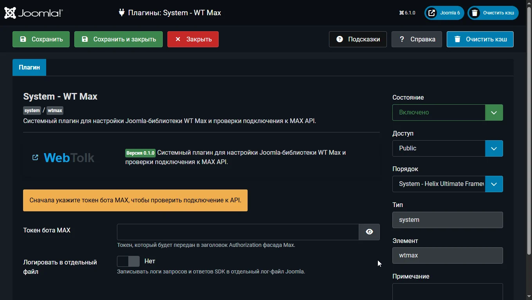This screenshot has height=300, width=532.
Task: Open Подсказки guided tours button
Action: [358, 39]
